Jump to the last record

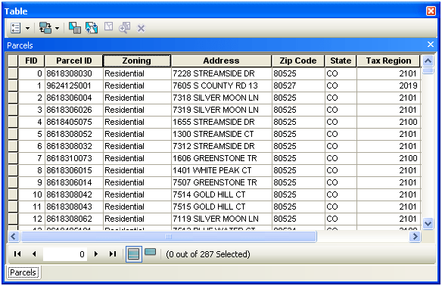coord(113,254)
